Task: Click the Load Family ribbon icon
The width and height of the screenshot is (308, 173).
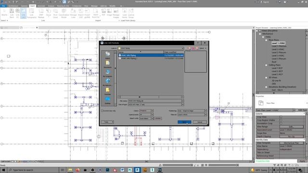Action: click(125, 13)
